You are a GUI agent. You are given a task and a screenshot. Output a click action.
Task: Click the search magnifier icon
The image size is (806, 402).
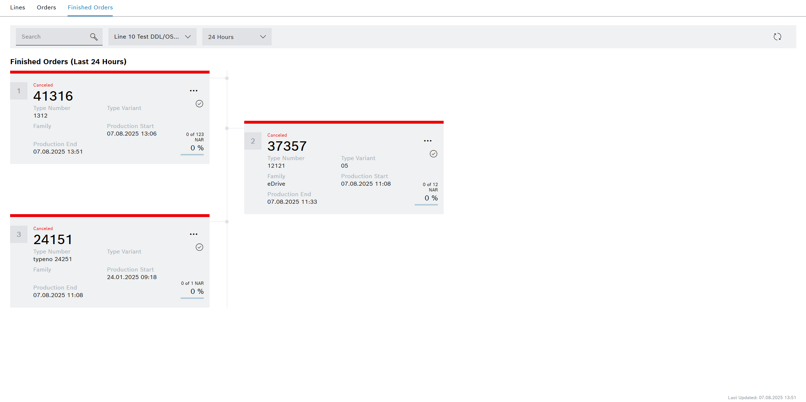(x=94, y=37)
